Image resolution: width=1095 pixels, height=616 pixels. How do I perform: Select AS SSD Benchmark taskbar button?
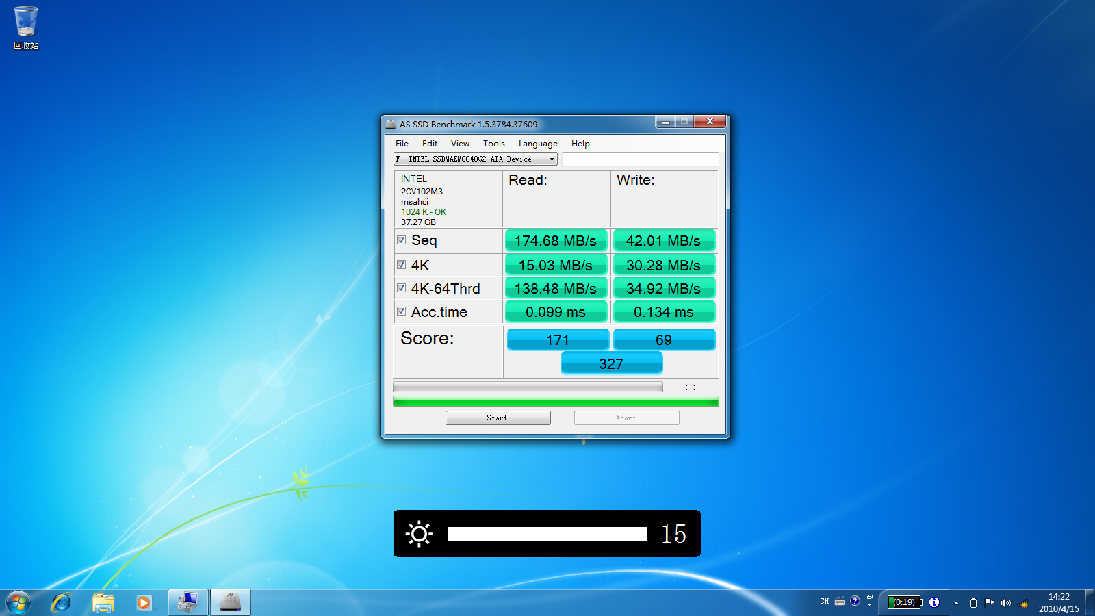click(x=231, y=603)
